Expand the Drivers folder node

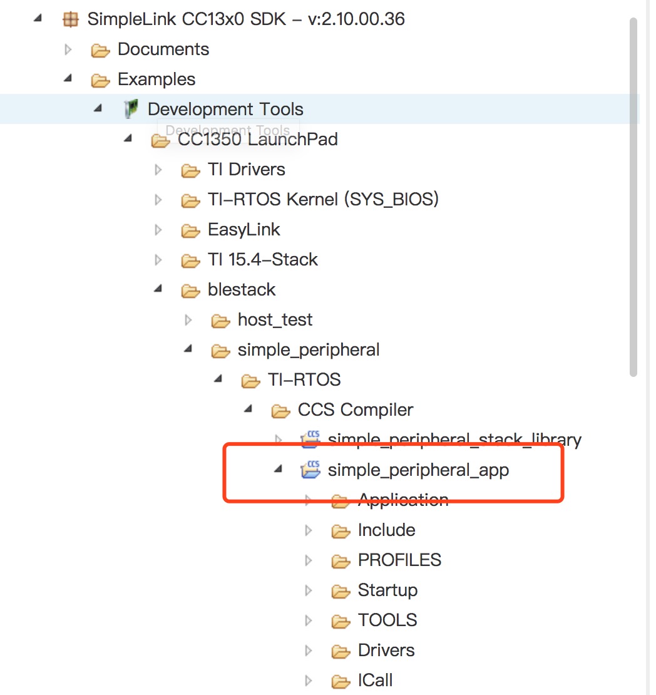[309, 651]
